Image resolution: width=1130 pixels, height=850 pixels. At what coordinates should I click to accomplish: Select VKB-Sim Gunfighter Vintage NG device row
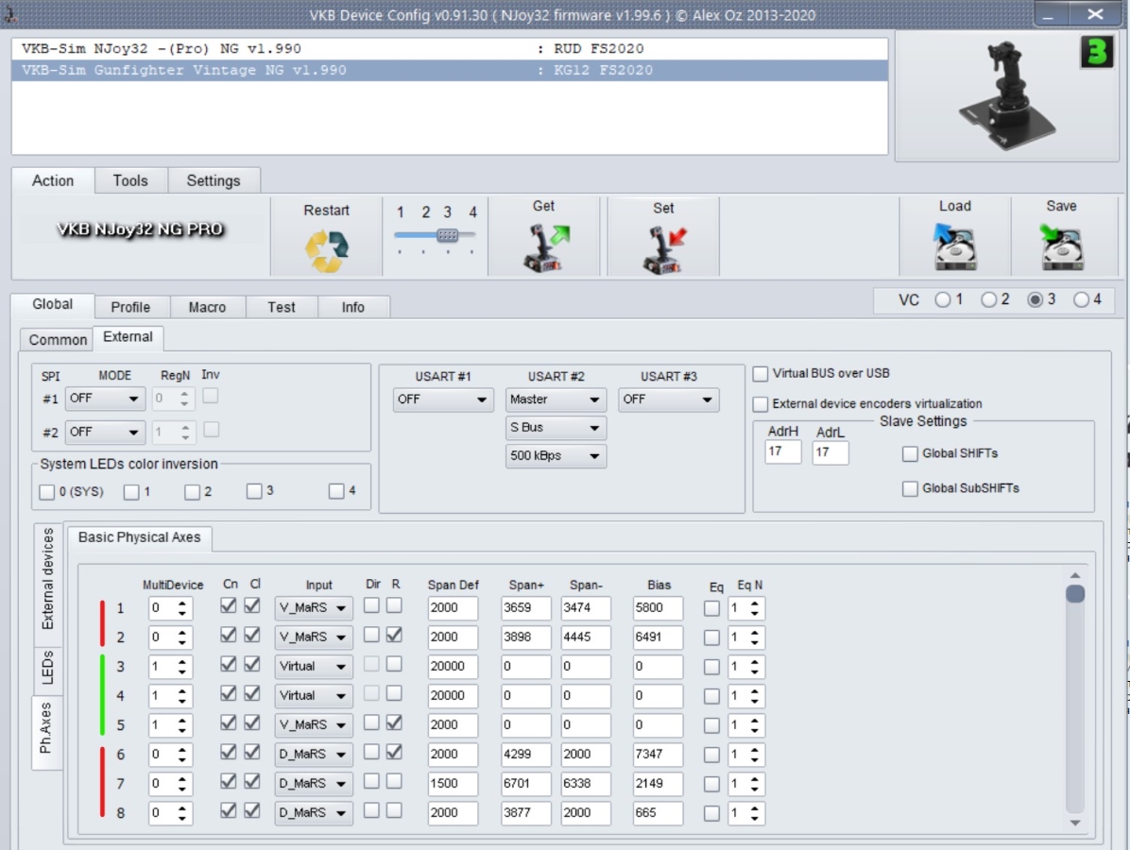click(450, 71)
